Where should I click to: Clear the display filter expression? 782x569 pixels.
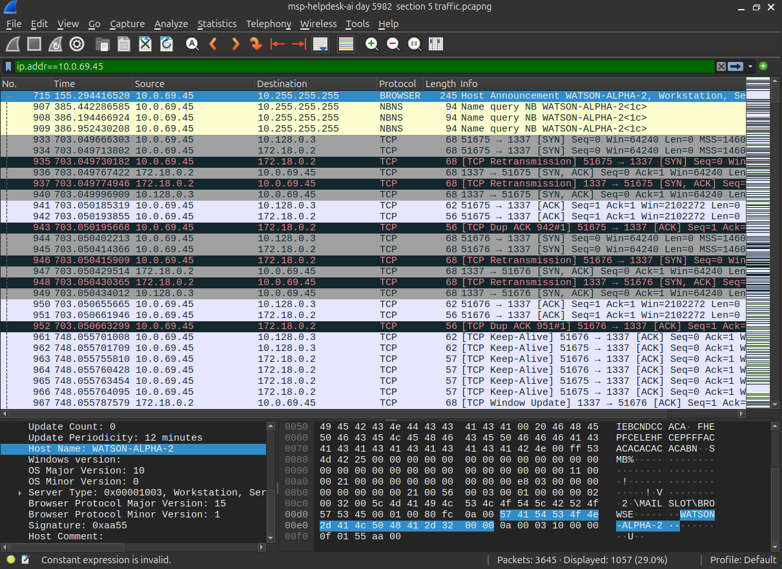coord(721,66)
